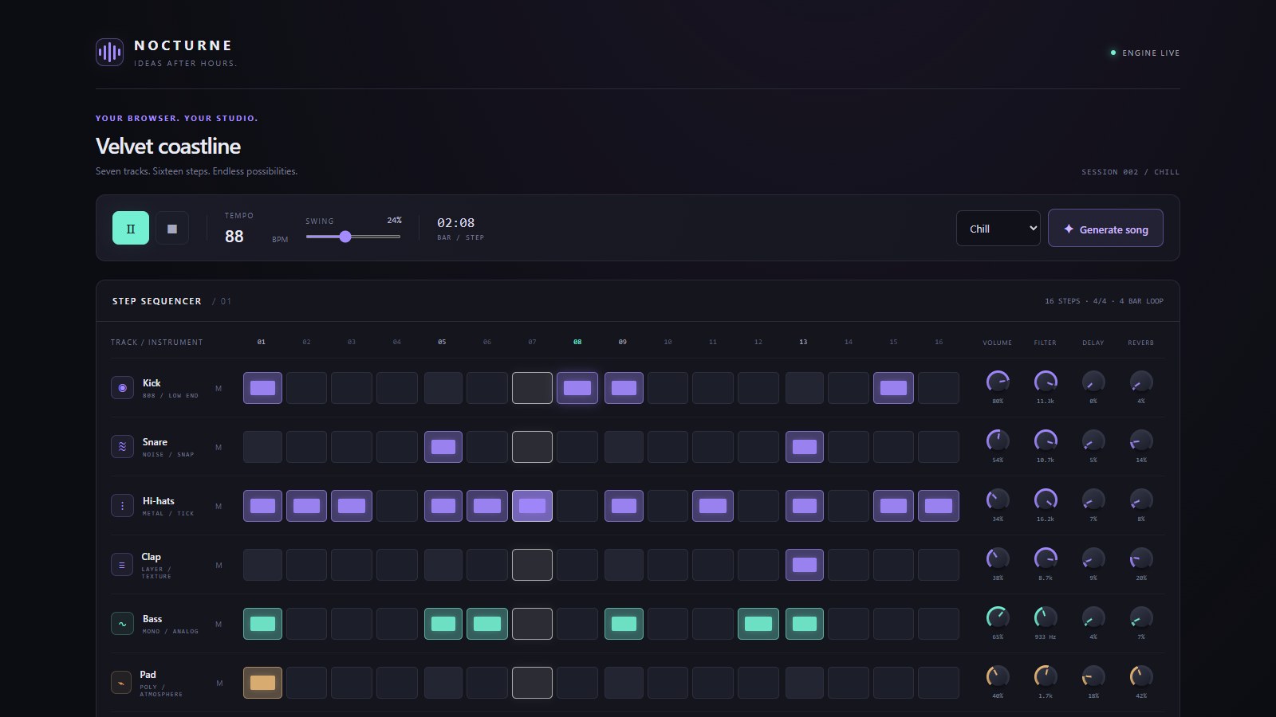Click step column header 08
The height and width of the screenshot is (717, 1276).
577,342
